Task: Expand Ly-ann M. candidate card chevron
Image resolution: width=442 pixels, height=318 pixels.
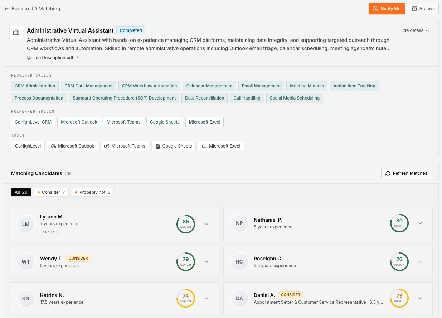Action: 207,224
